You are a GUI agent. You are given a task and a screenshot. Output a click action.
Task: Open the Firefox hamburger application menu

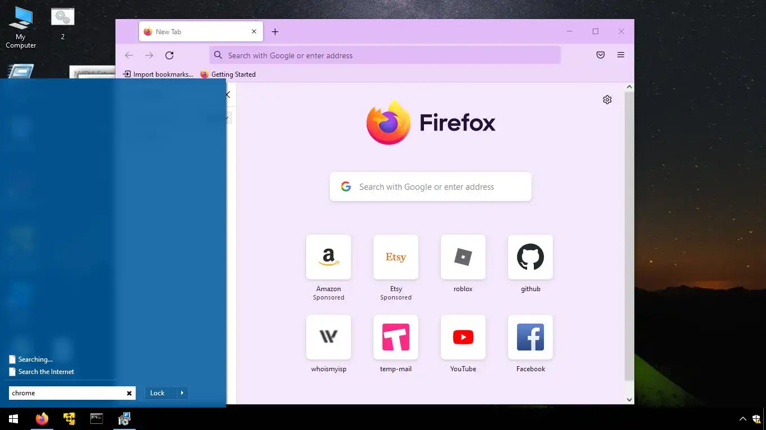pos(621,55)
